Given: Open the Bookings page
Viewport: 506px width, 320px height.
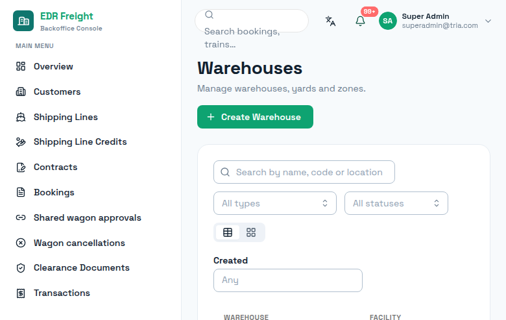Looking at the screenshot, I should tap(54, 192).
